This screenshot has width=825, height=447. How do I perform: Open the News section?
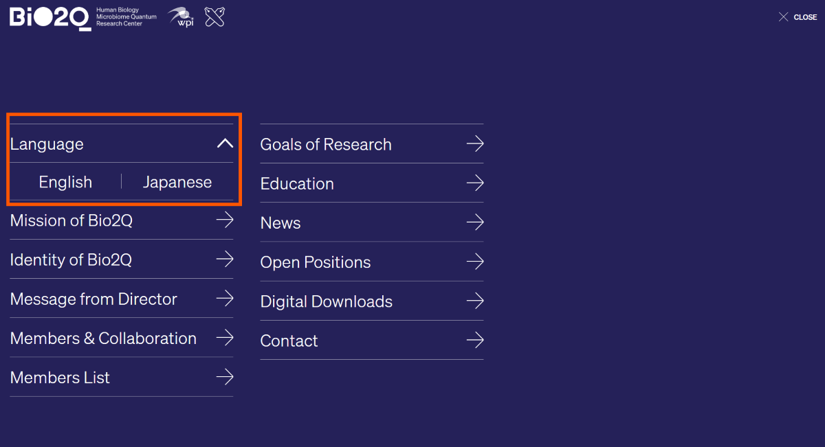(x=280, y=223)
